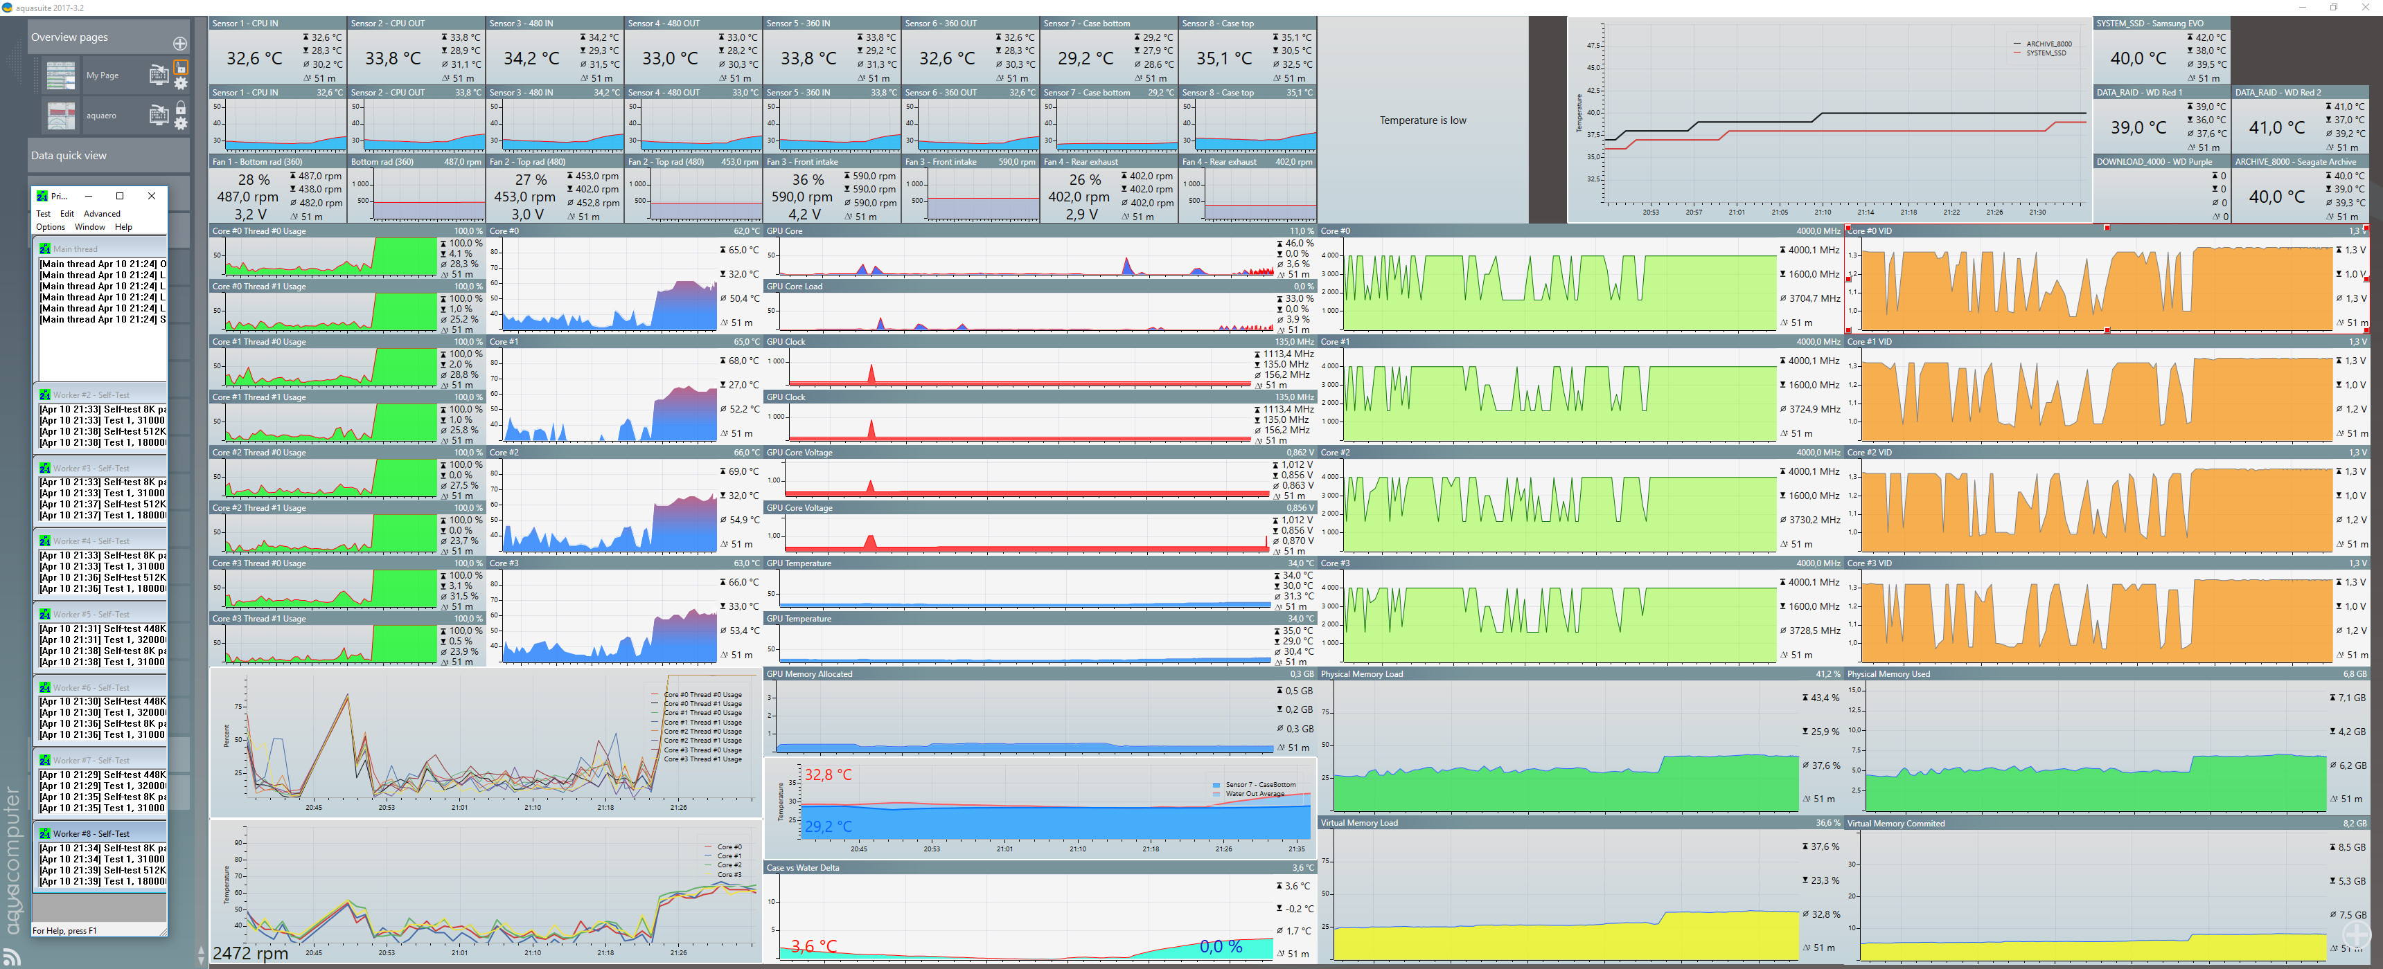Toggle unlocked padlock on My Page
2383x969 pixels.
181,68
